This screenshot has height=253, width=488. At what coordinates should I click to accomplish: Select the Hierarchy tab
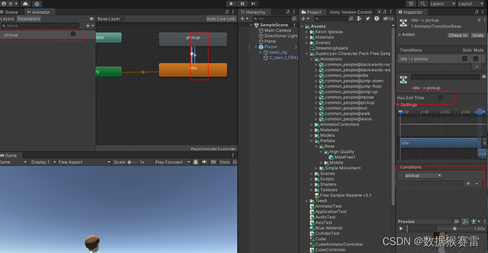(x=253, y=12)
